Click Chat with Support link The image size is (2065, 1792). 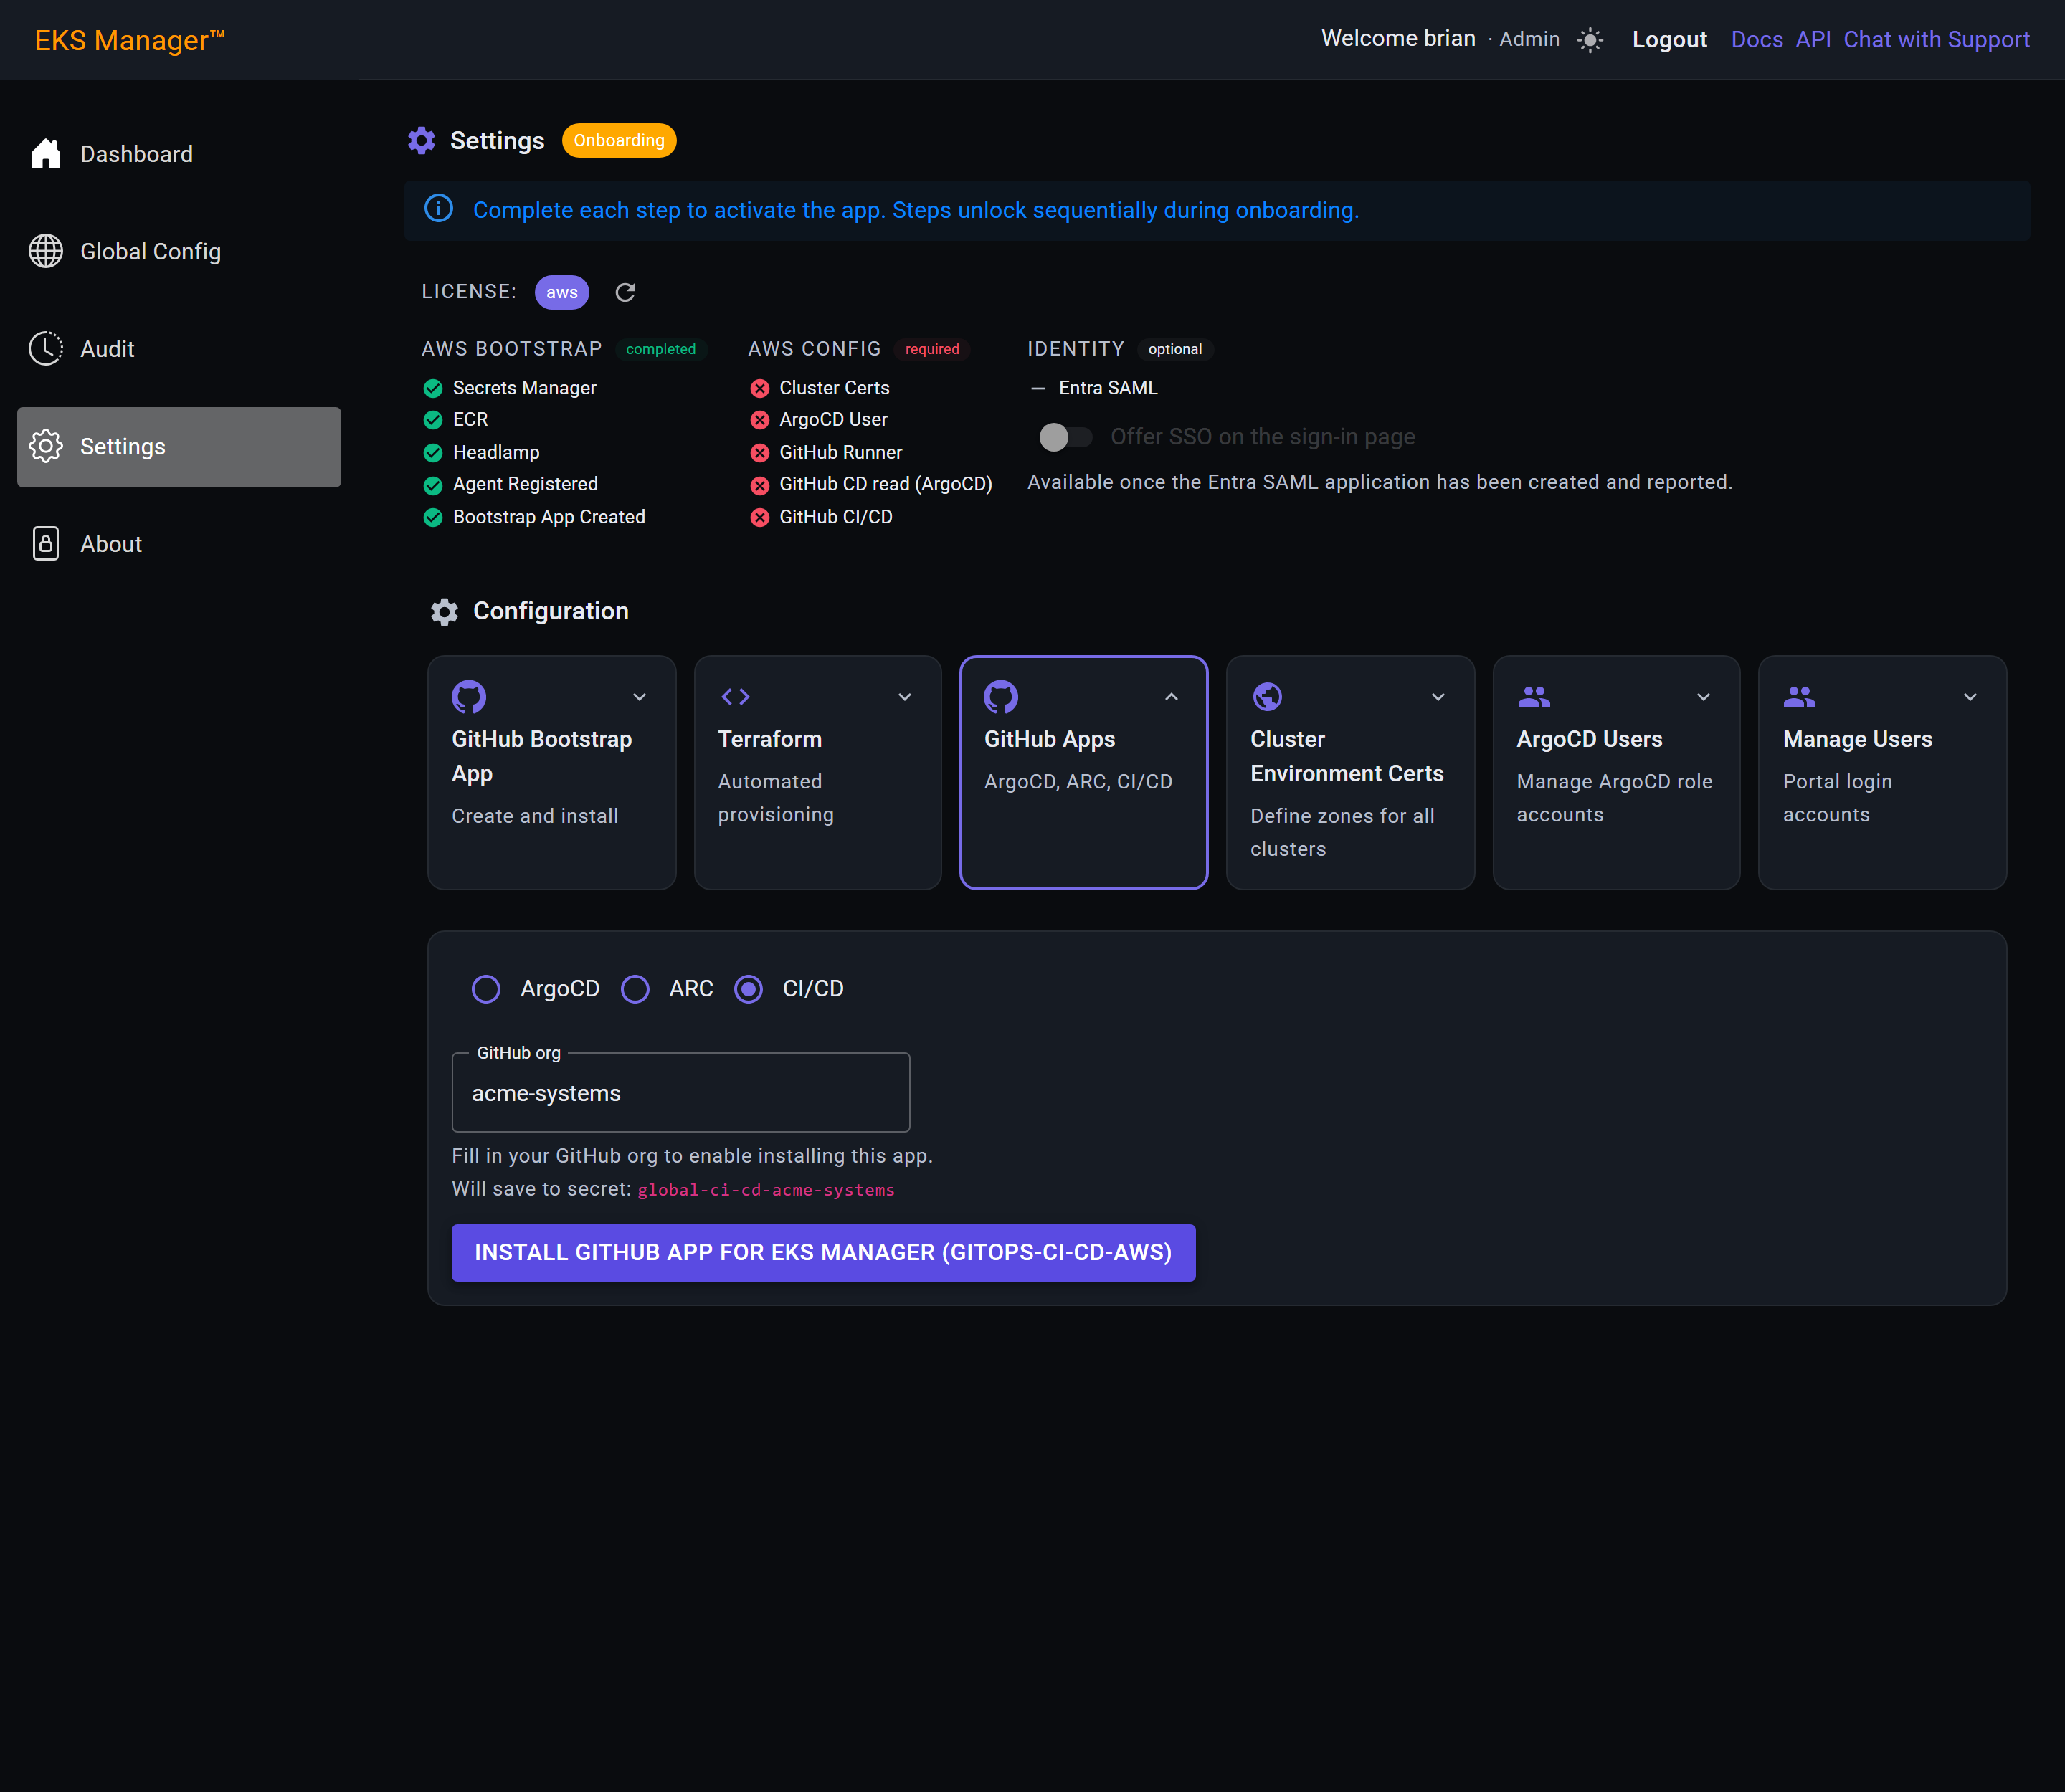(1937, 40)
